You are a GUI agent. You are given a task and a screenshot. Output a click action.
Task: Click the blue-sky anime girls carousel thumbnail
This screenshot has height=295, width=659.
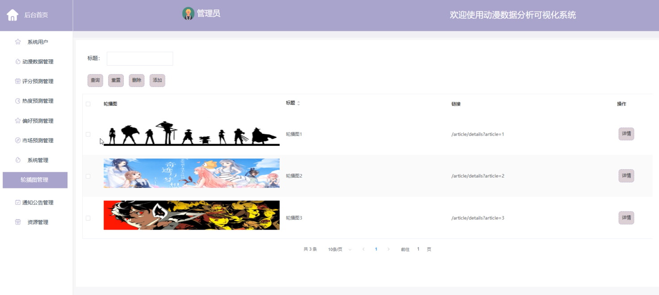(192, 173)
